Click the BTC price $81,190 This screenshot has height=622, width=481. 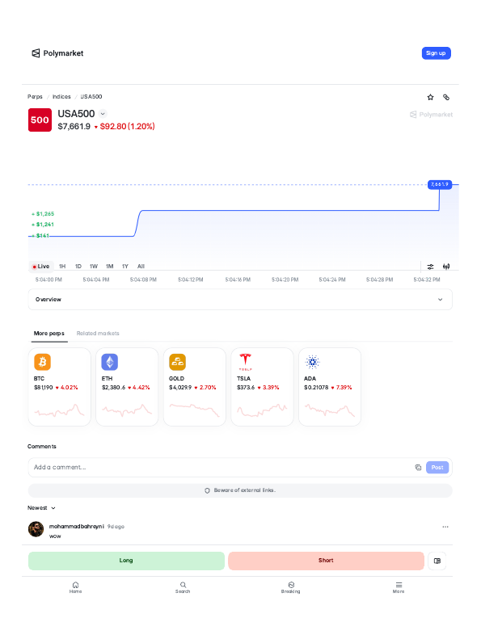point(44,388)
